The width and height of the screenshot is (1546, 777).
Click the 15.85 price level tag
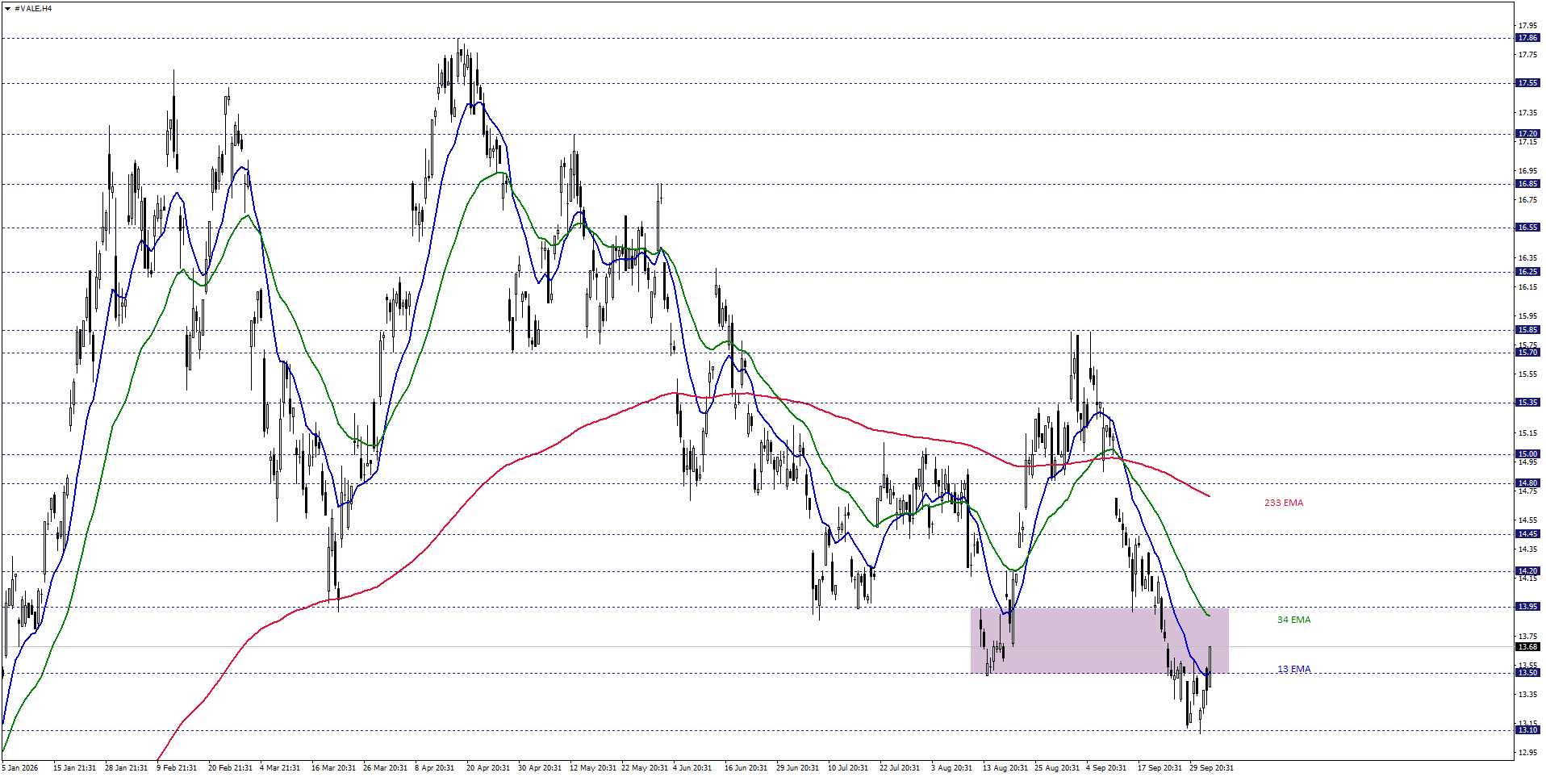pyautogui.click(x=1527, y=330)
